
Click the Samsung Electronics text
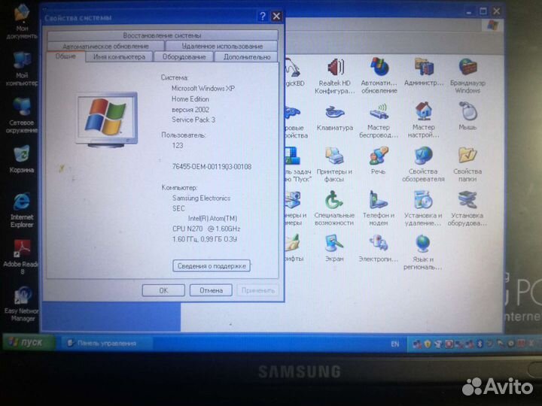click(x=201, y=198)
